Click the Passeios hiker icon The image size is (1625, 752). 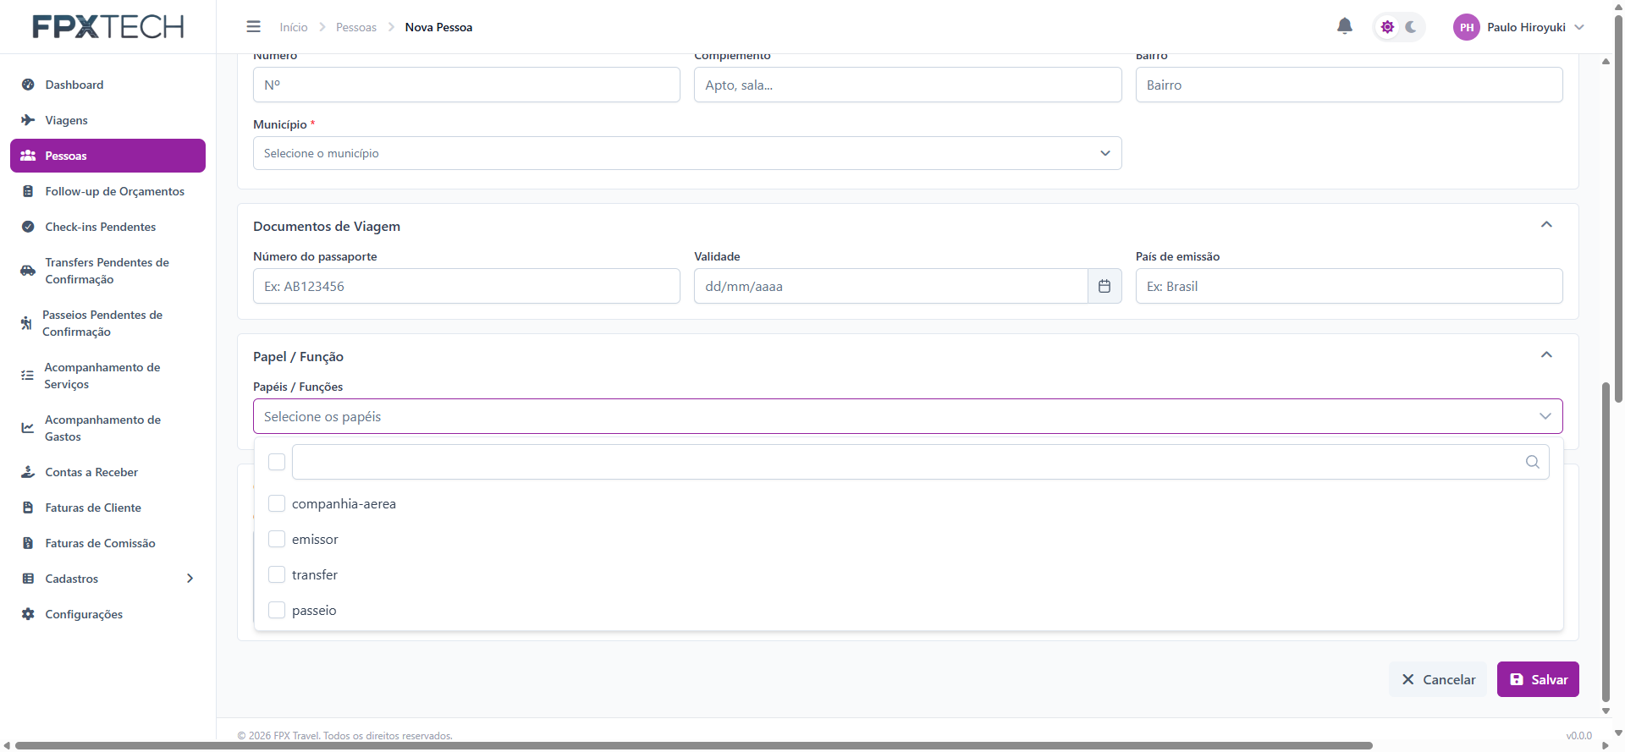(26, 323)
